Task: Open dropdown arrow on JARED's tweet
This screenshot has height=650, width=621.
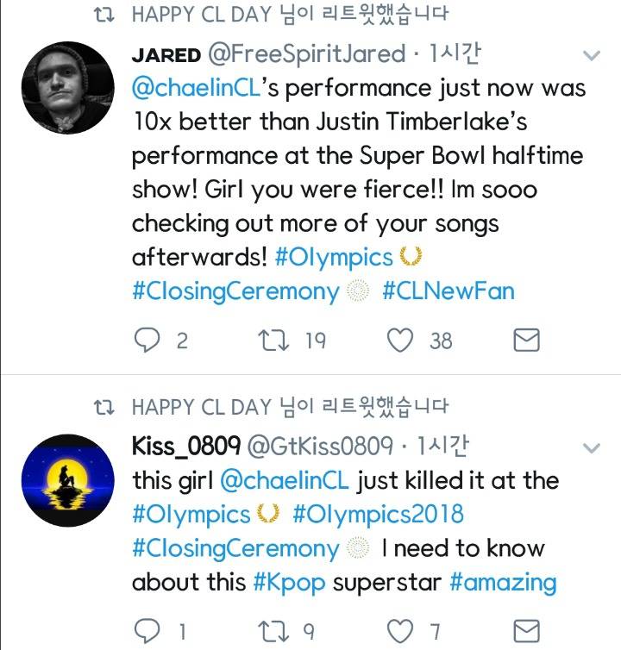Action: click(x=592, y=56)
